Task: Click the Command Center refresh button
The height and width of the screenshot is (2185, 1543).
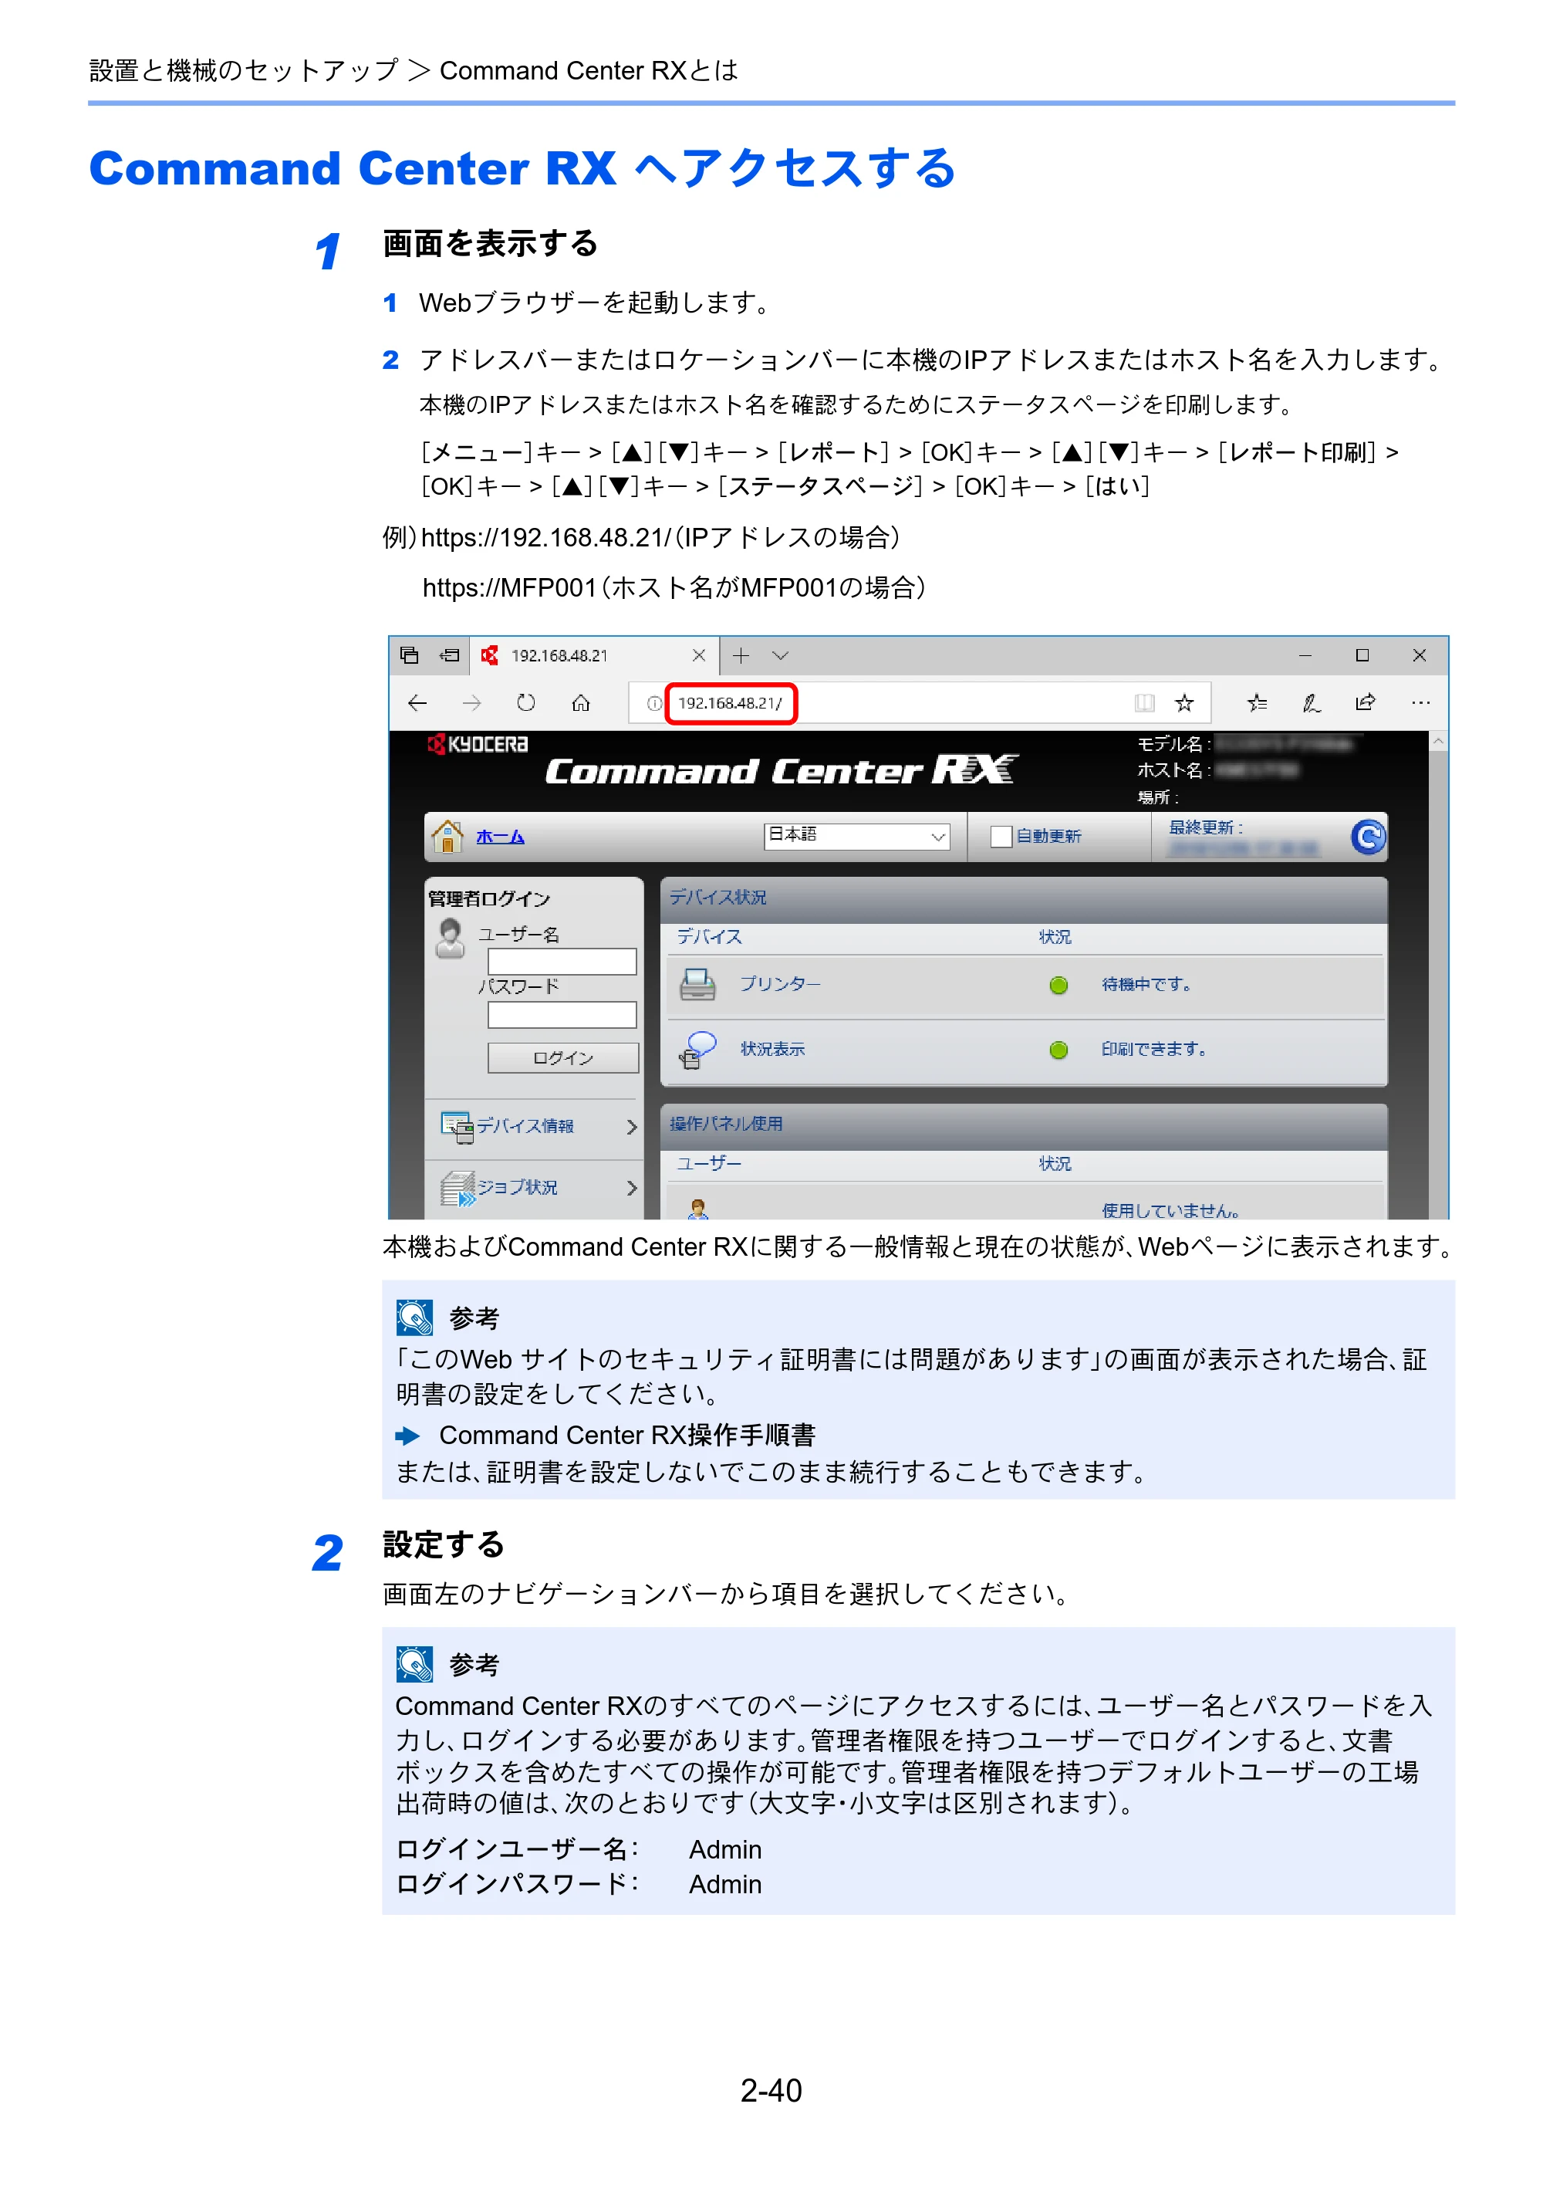Action: click(x=1367, y=837)
